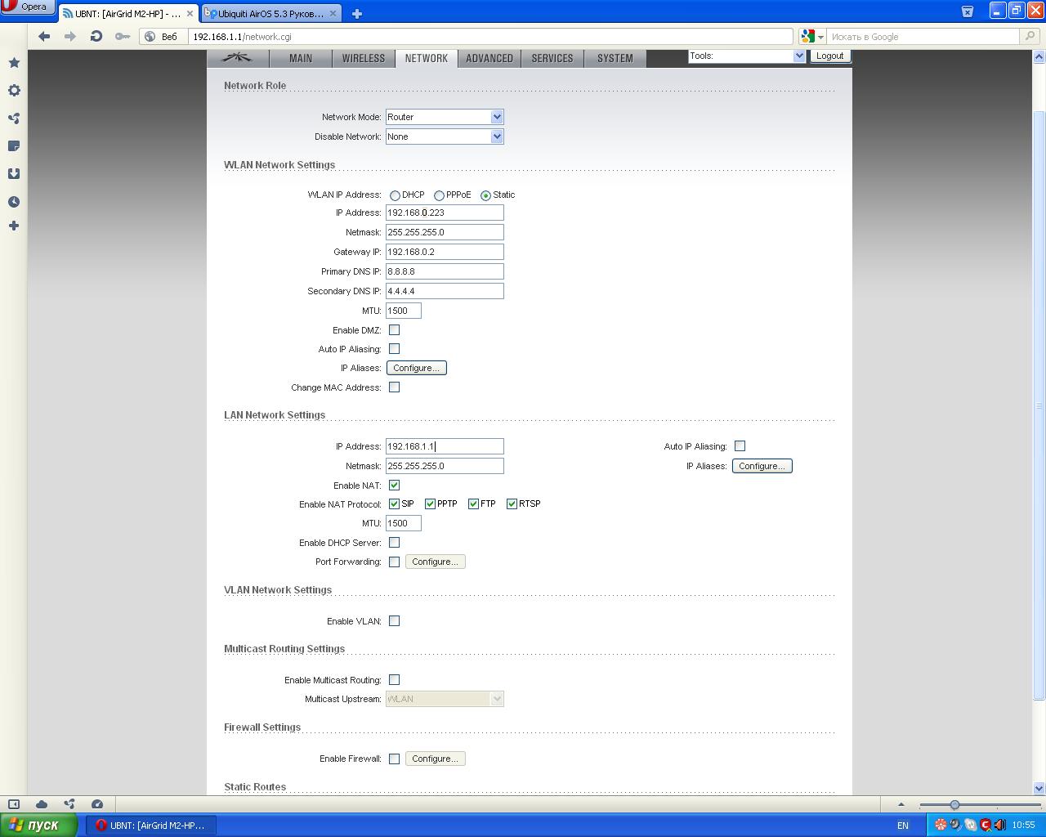Toggle the Enable NAT checkbox
1046x837 pixels.
pos(395,486)
